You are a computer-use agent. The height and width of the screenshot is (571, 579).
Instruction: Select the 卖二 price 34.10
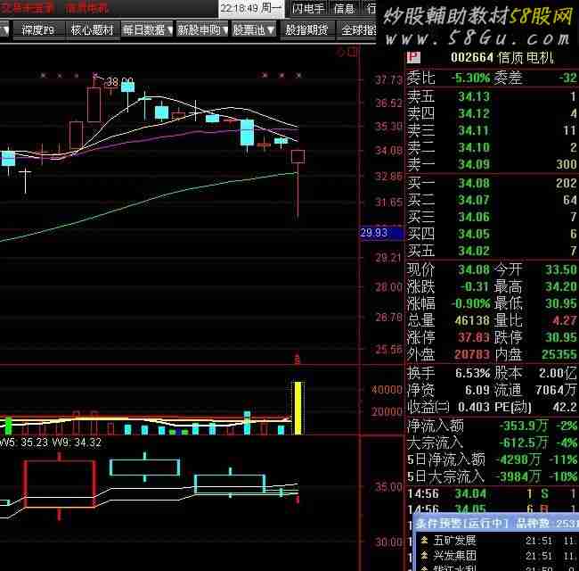click(x=474, y=147)
